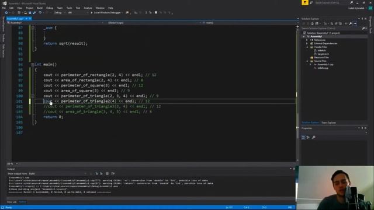Select stdafx.h in Solution Explorer
Screen dimensions: 374x210
[321, 51]
